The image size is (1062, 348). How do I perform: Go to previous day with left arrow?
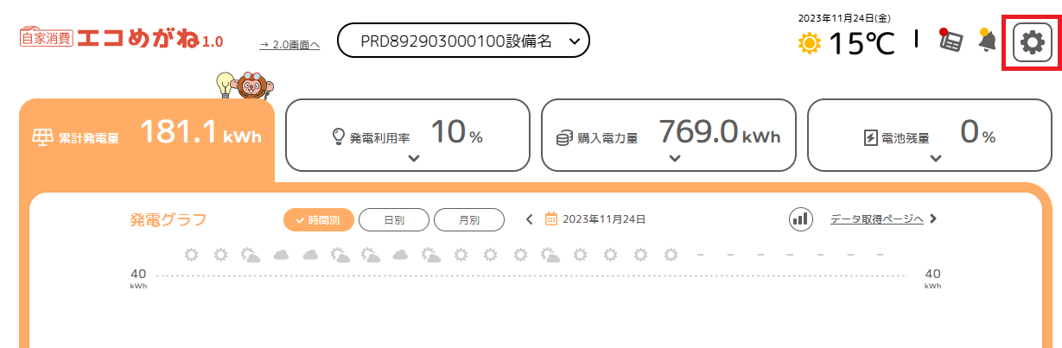pos(530,219)
